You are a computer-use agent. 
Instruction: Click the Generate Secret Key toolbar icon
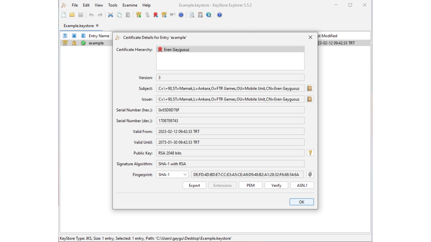pyautogui.click(x=147, y=15)
